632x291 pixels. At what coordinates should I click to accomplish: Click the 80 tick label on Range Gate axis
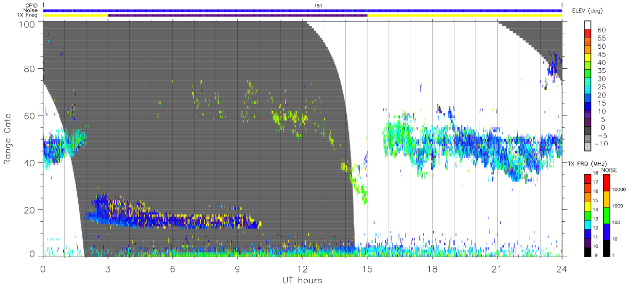29,69
